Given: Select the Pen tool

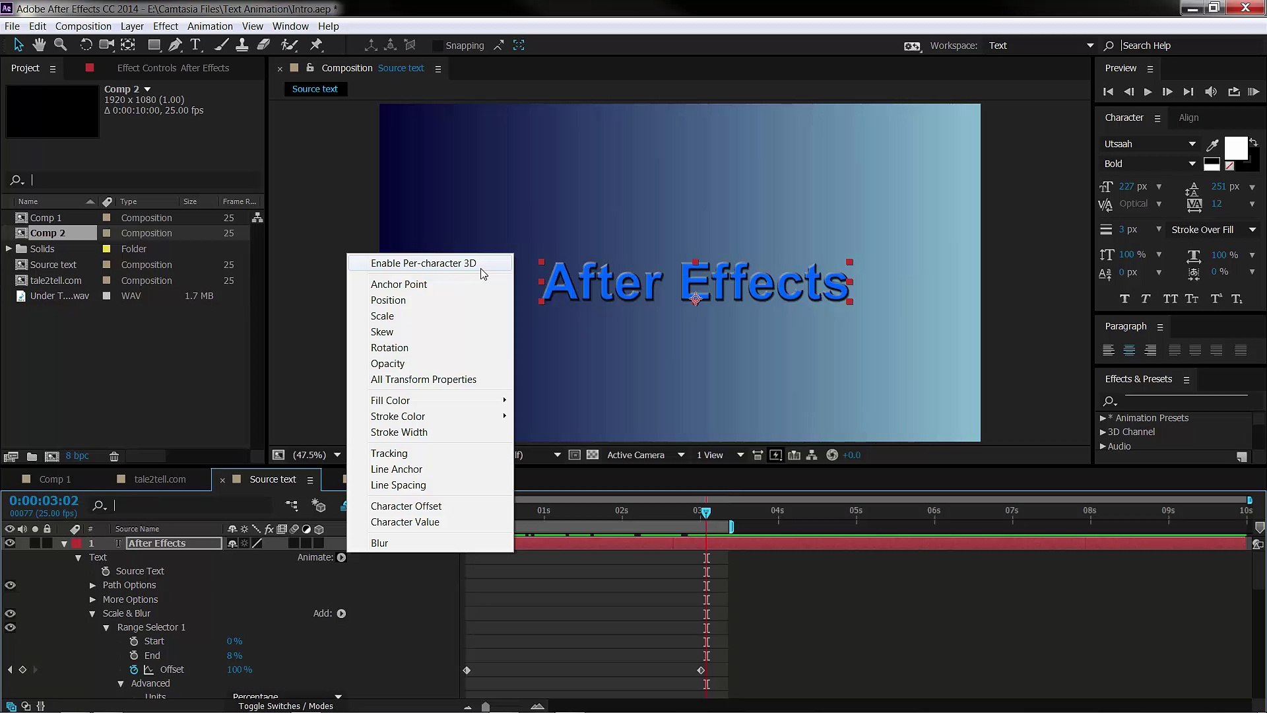Looking at the screenshot, I should click(x=175, y=45).
